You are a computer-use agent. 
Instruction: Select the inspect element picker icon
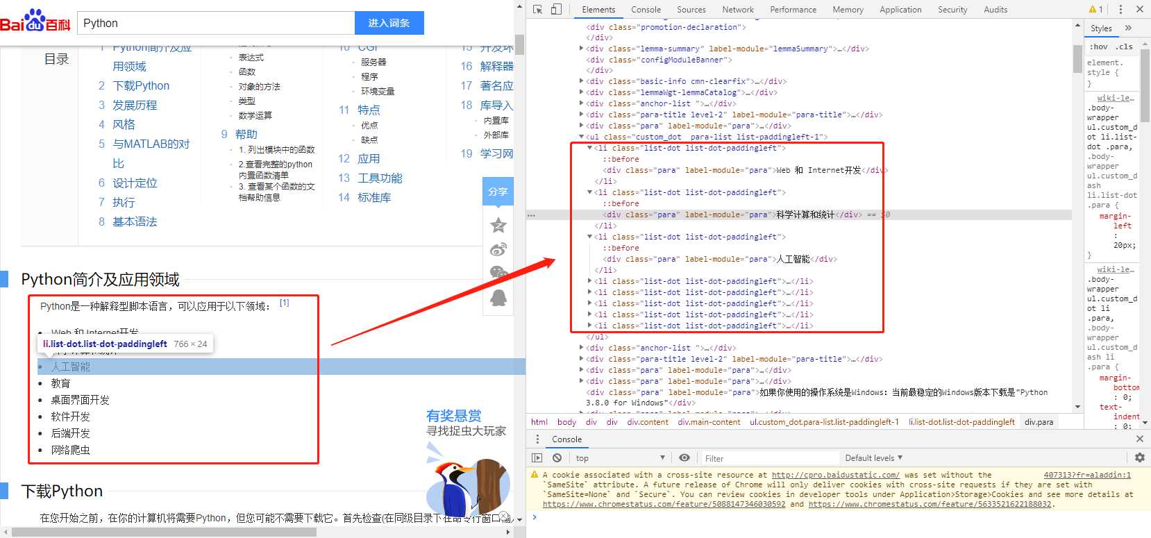pyautogui.click(x=537, y=9)
